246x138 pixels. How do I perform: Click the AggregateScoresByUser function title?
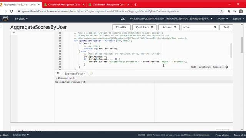[x=38, y=27]
